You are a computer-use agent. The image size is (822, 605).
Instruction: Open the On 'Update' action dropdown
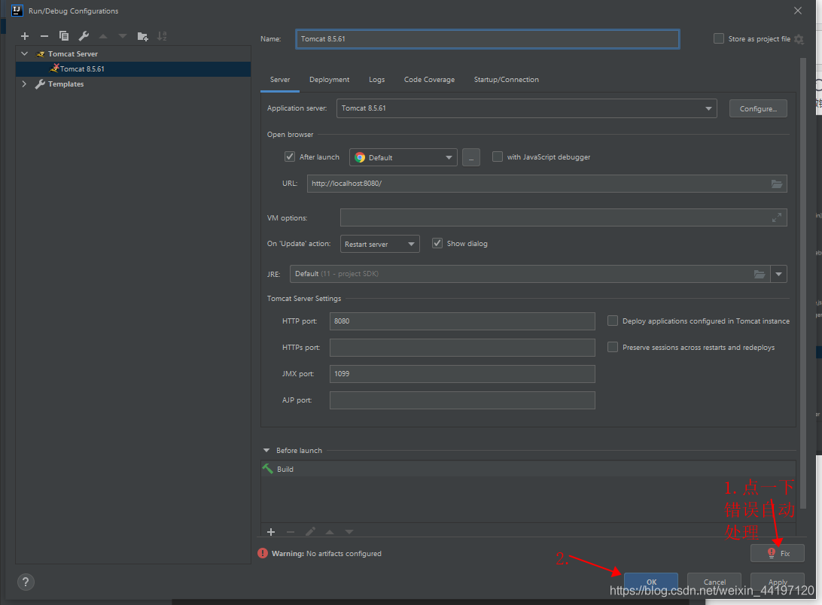(x=379, y=244)
